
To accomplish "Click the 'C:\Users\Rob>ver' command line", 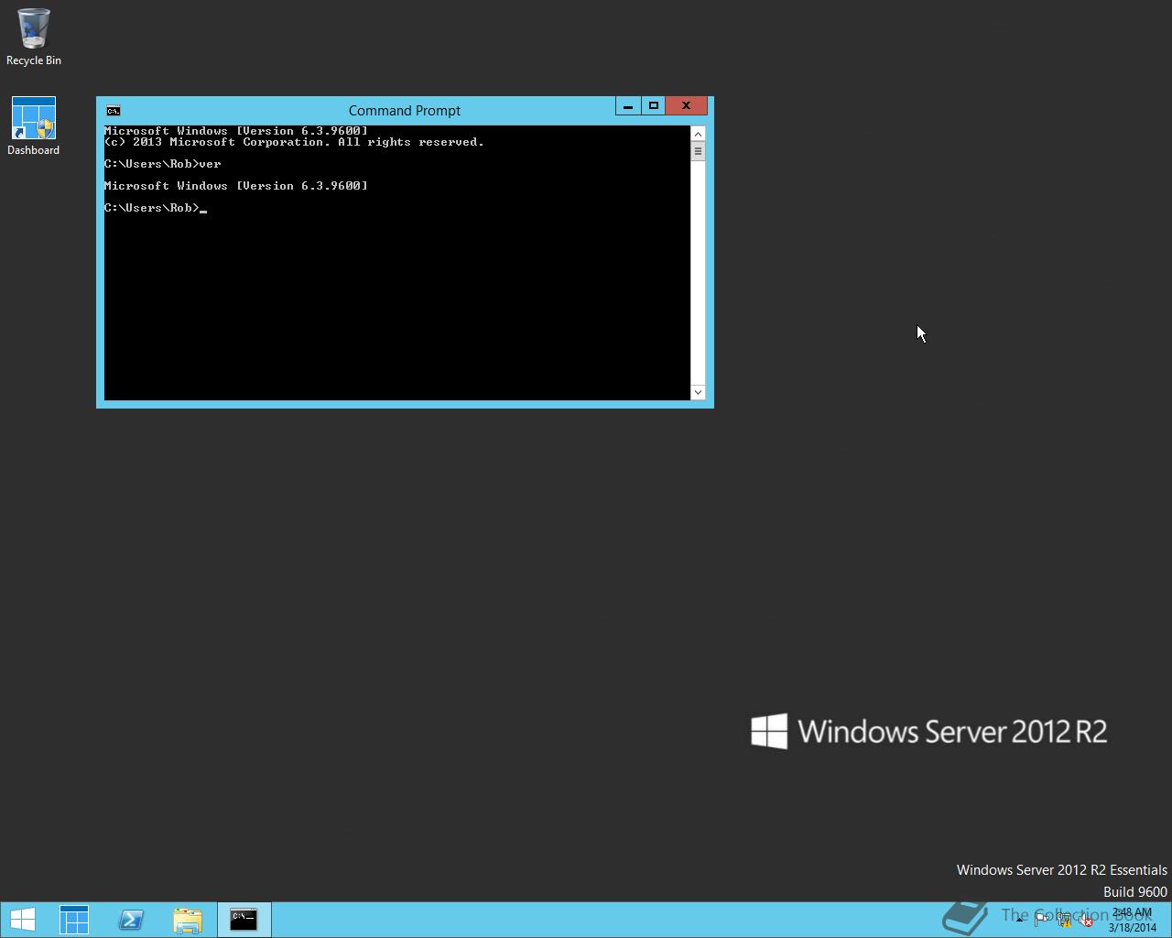I will coord(163,164).
